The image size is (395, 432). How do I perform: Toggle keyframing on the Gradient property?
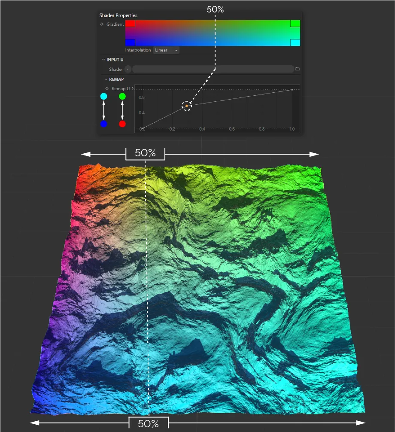[x=101, y=24]
